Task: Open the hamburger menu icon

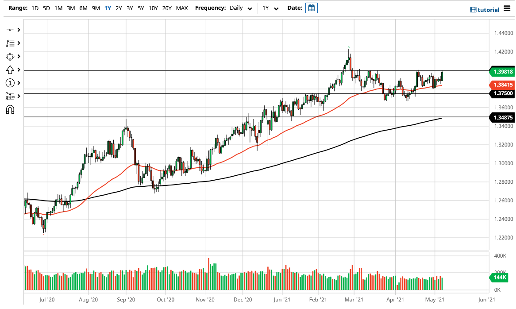Action: pos(507,9)
